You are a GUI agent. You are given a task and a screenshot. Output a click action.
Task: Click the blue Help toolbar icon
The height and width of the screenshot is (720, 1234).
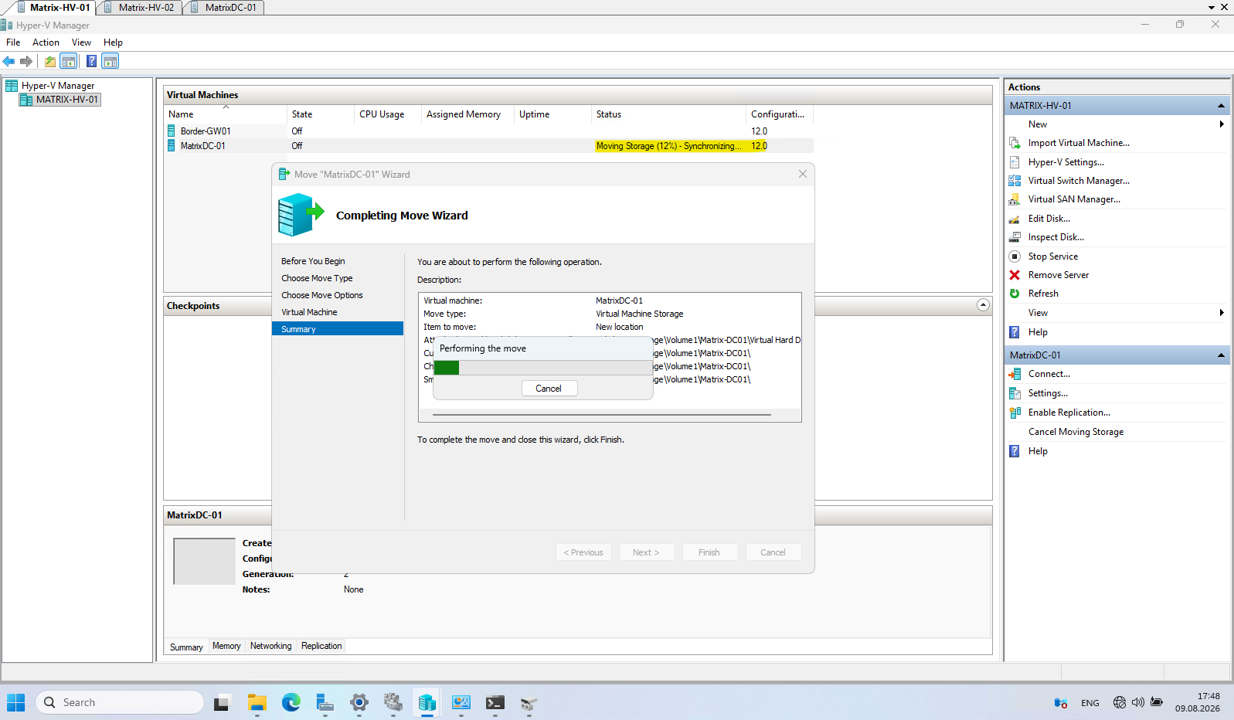pos(91,61)
